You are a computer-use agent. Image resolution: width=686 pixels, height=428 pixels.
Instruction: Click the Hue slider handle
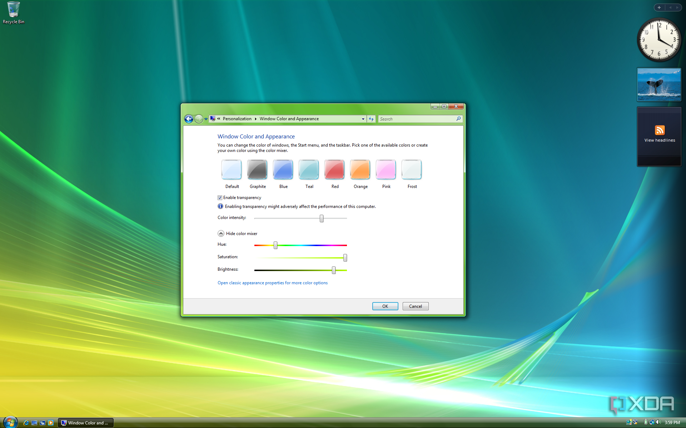[275, 245]
